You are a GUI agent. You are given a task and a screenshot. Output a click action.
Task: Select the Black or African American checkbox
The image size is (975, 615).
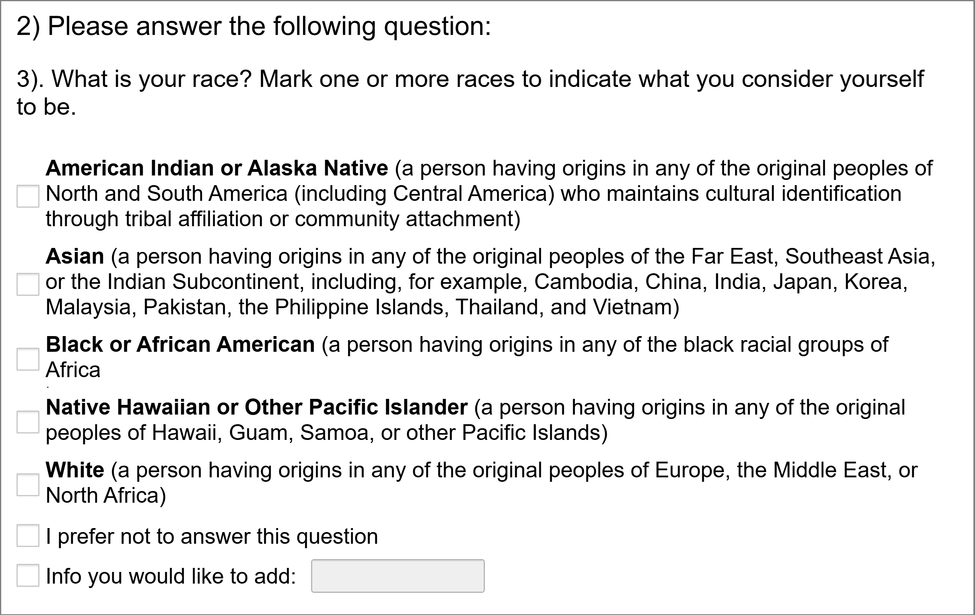click(x=28, y=359)
